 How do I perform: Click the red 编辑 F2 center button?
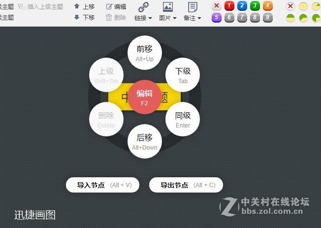click(145, 97)
